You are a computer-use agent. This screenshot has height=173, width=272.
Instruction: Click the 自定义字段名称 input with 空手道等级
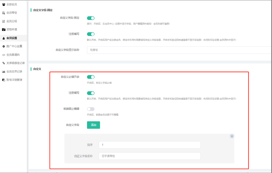pyautogui.click(x=149, y=156)
